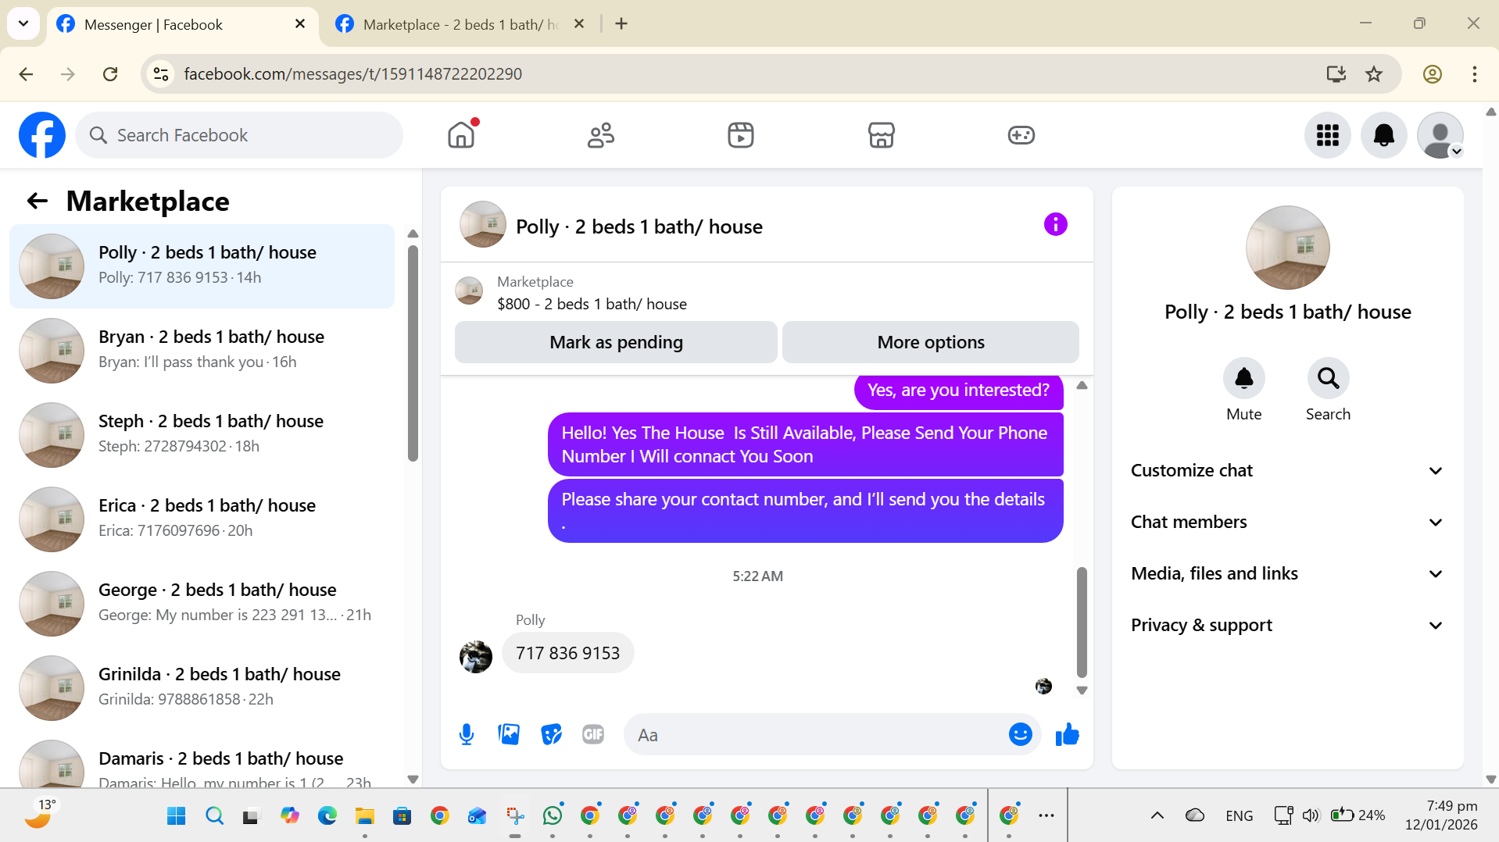Click the browser address bar URL

click(352, 74)
